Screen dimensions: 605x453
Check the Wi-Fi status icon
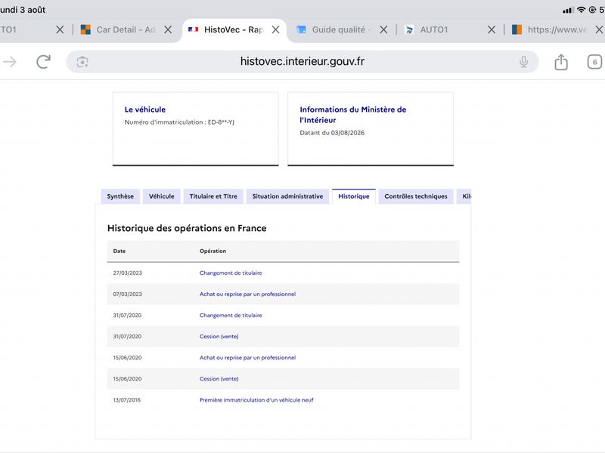click(x=581, y=10)
